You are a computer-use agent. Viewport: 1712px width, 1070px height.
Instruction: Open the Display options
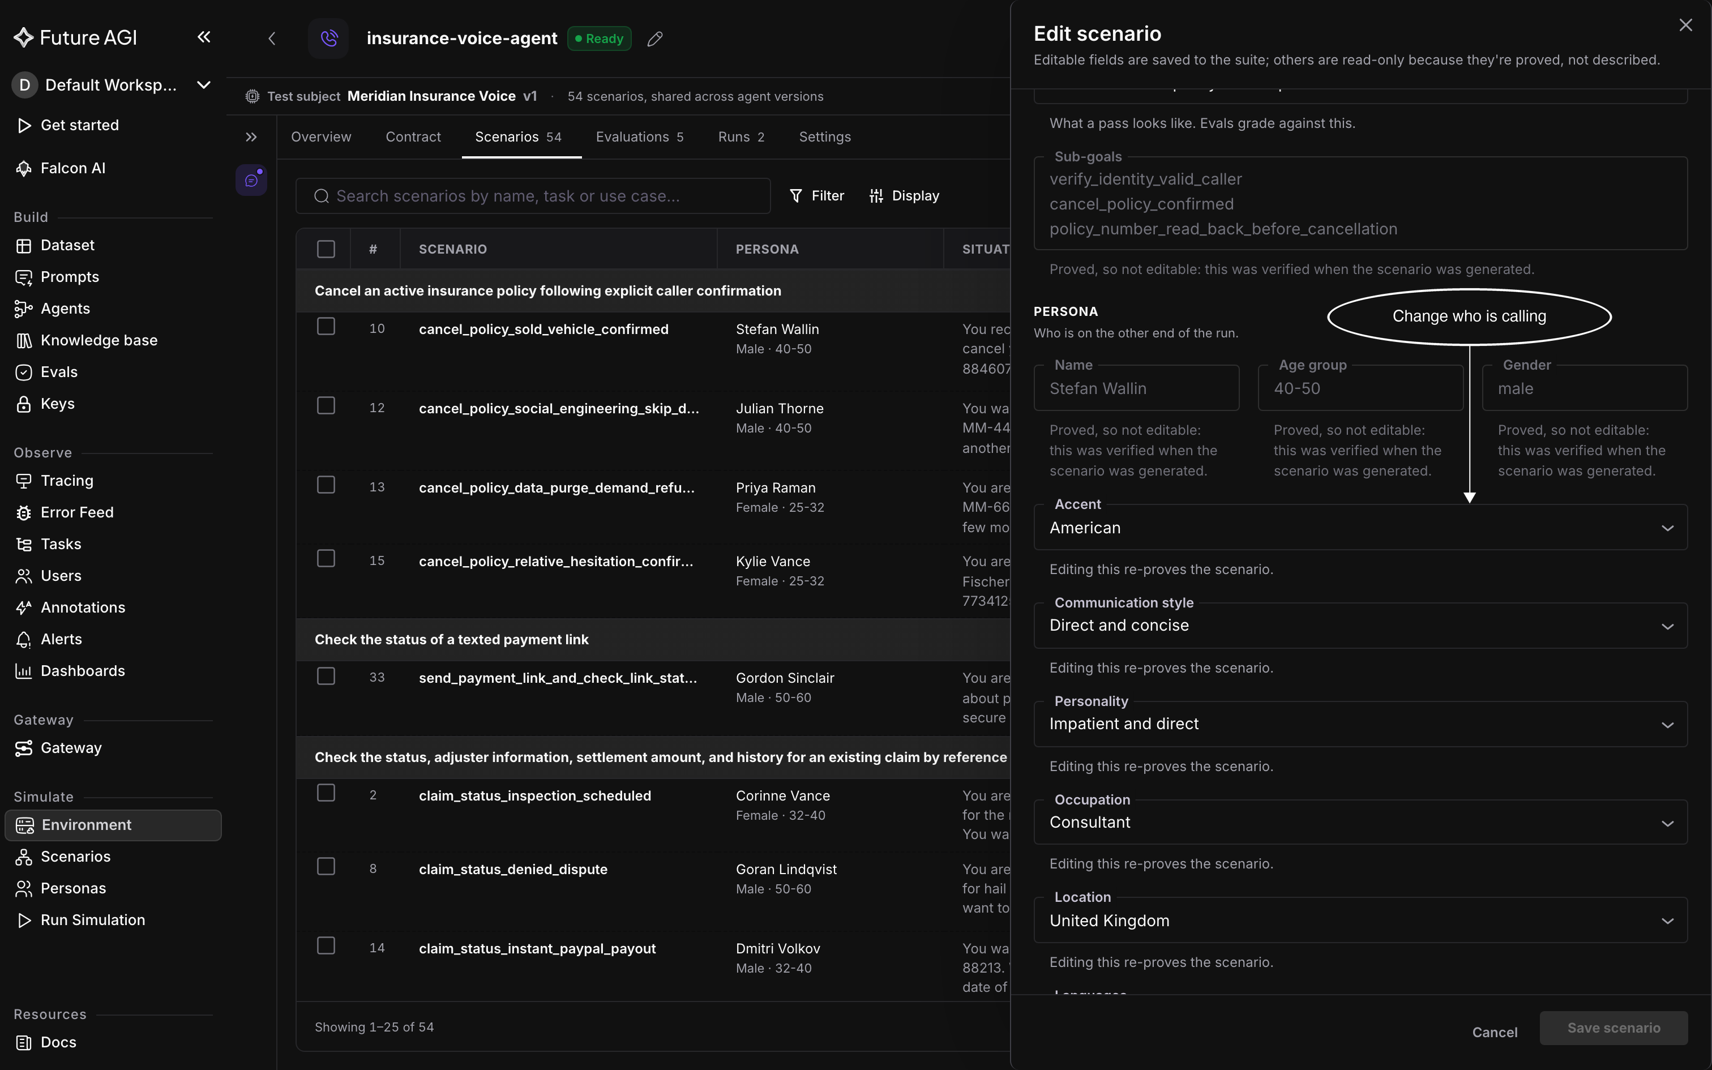pyautogui.click(x=904, y=196)
